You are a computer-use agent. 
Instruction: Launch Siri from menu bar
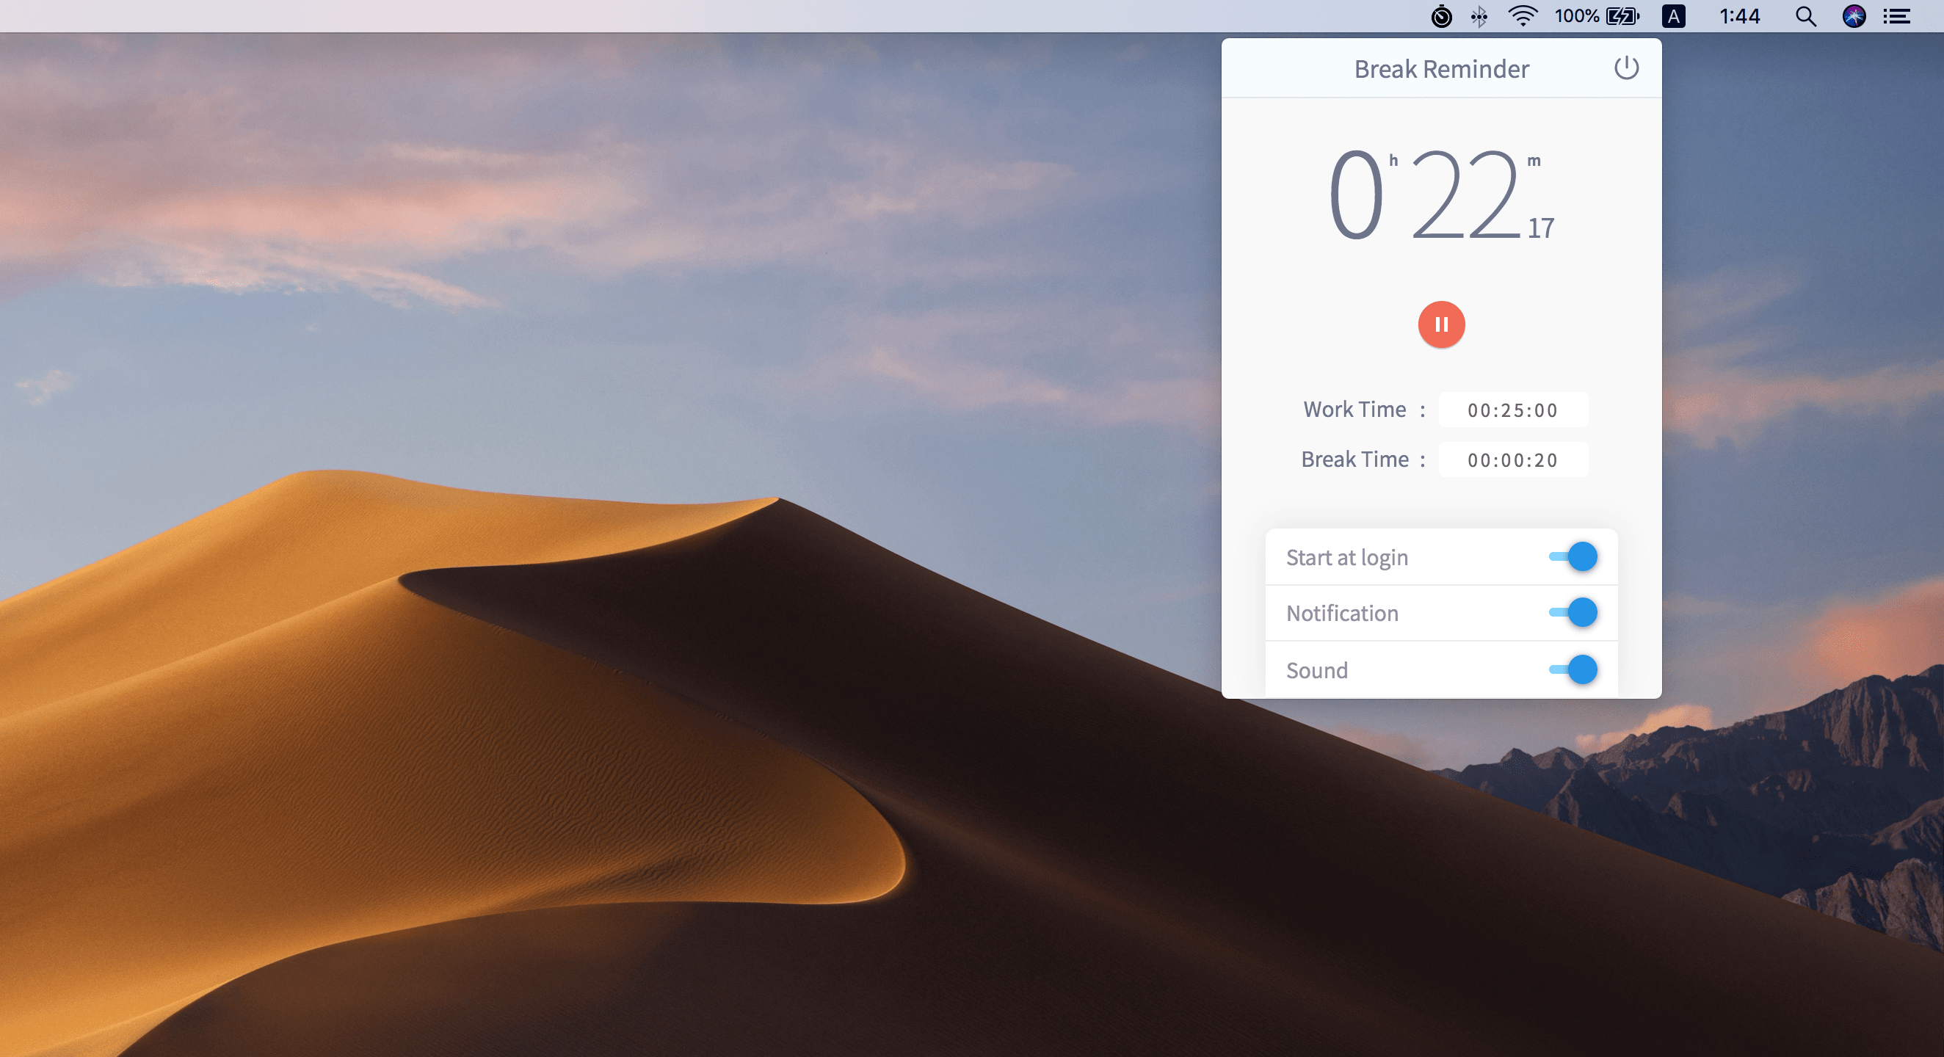pyautogui.click(x=1854, y=16)
